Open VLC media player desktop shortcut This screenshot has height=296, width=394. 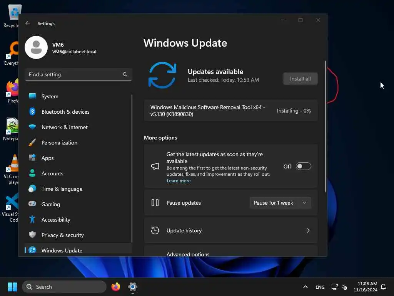[x=12, y=169]
